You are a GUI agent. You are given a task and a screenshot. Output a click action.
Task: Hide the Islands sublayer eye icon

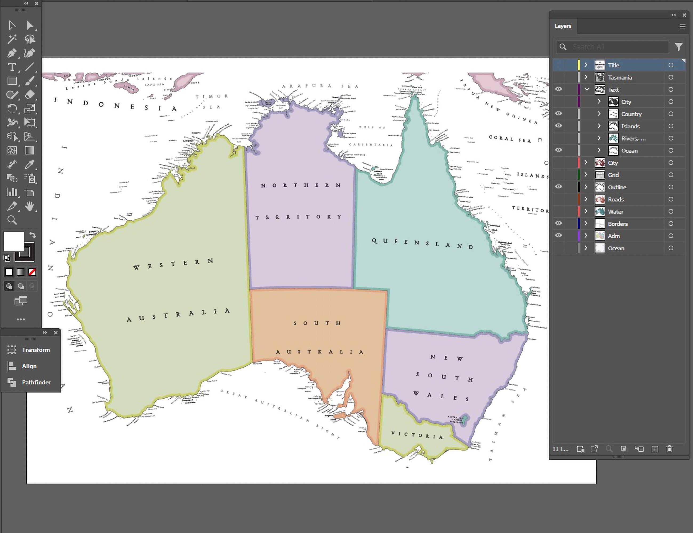(x=558, y=126)
